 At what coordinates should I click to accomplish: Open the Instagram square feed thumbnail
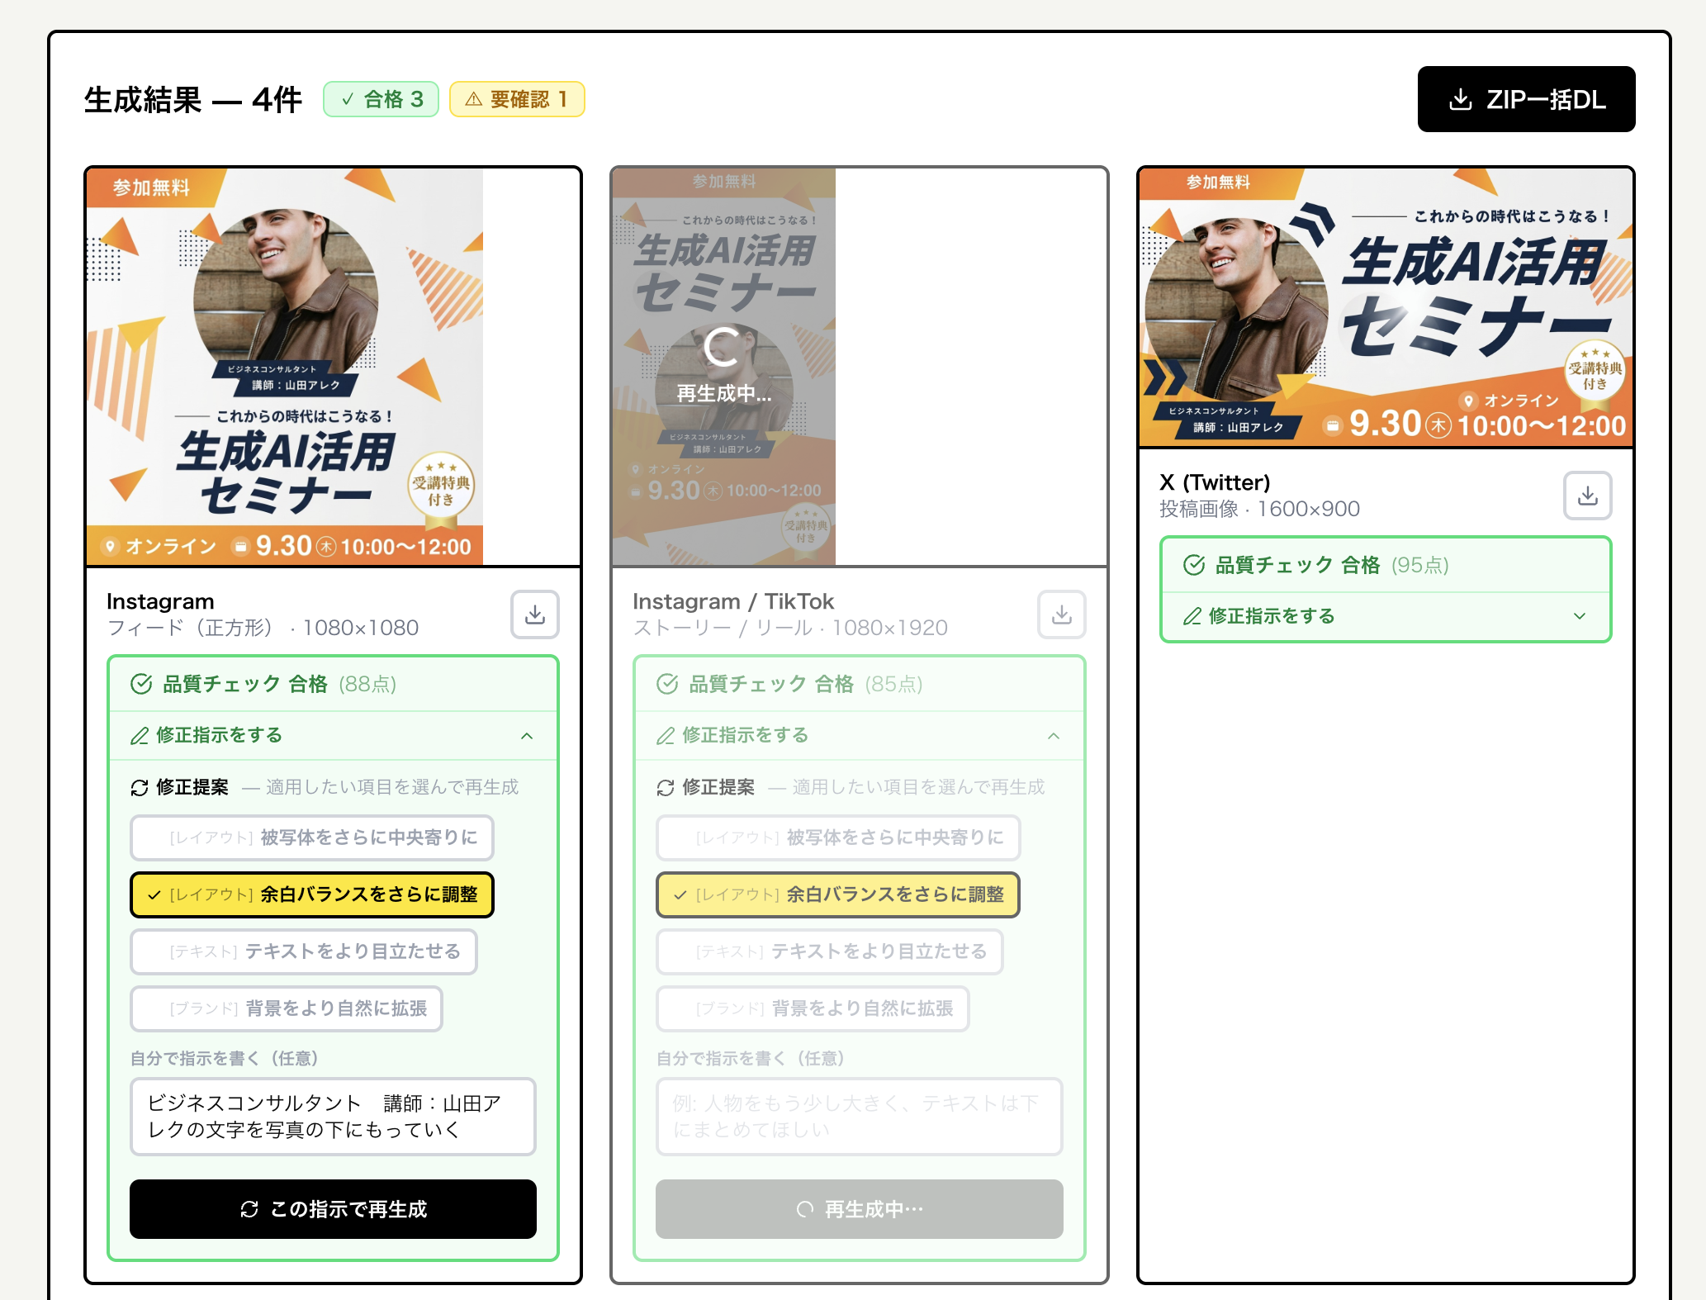coord(285,367)
